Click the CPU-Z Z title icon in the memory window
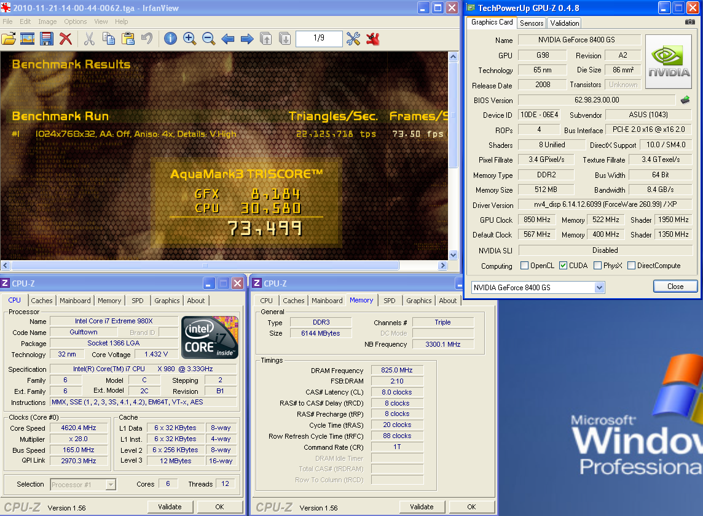Image resolution: width=703 pixels, height=516 pixels. pyautogui.click(x=257, y=283)
